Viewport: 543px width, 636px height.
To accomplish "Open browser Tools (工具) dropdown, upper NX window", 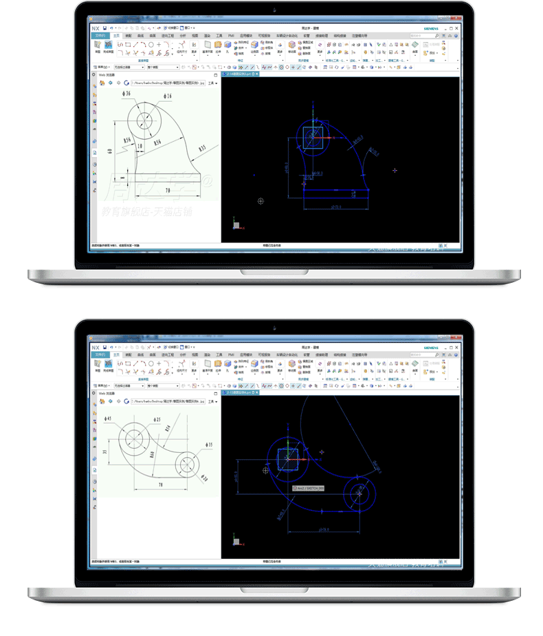I will (212, 83).
